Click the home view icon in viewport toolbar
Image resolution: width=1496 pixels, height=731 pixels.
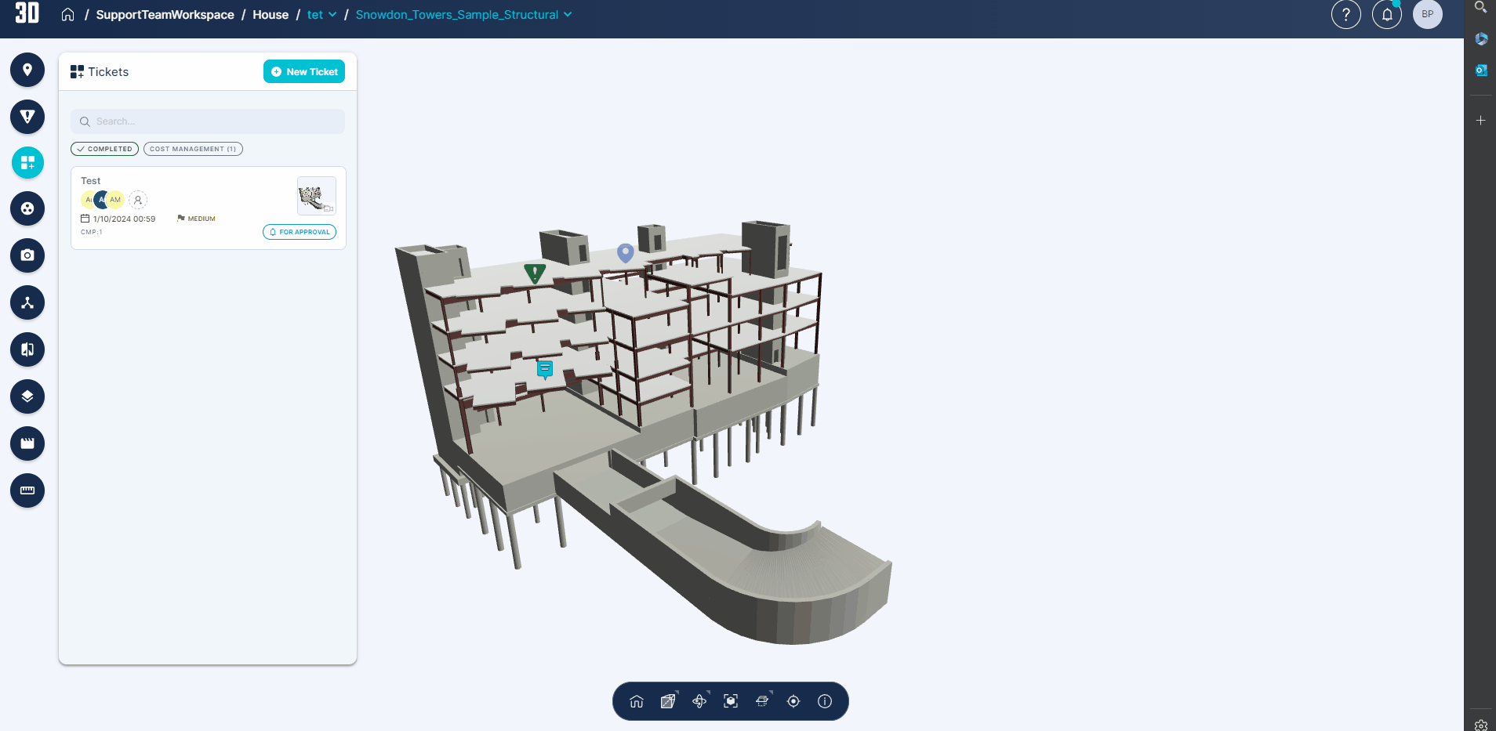636,701
